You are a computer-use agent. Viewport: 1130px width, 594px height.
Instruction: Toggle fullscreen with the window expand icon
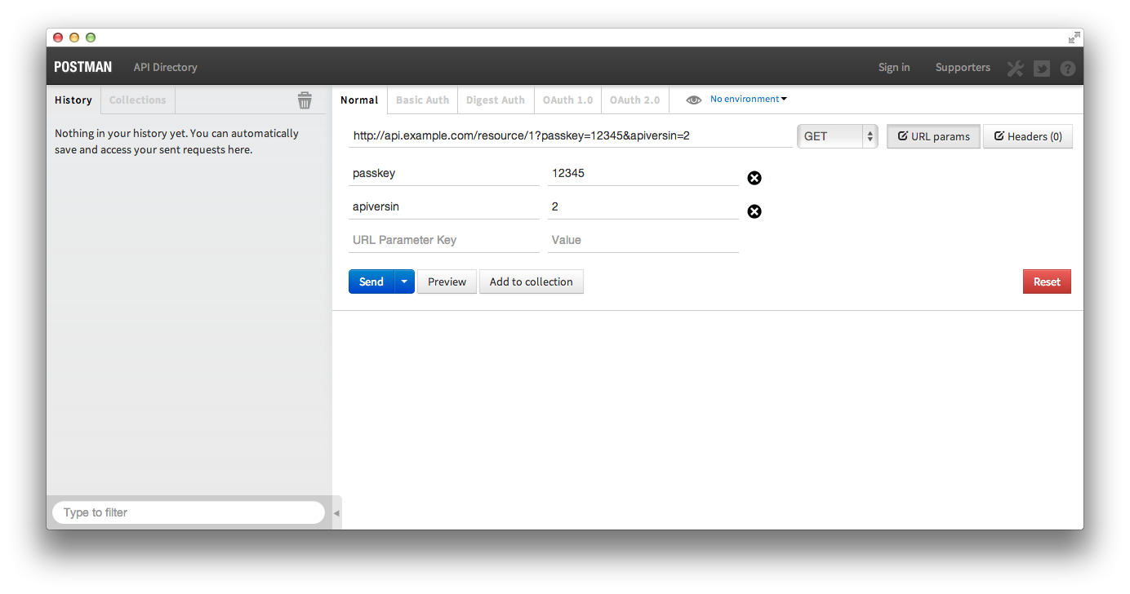pyautogui.click(x=1074, y=38)
